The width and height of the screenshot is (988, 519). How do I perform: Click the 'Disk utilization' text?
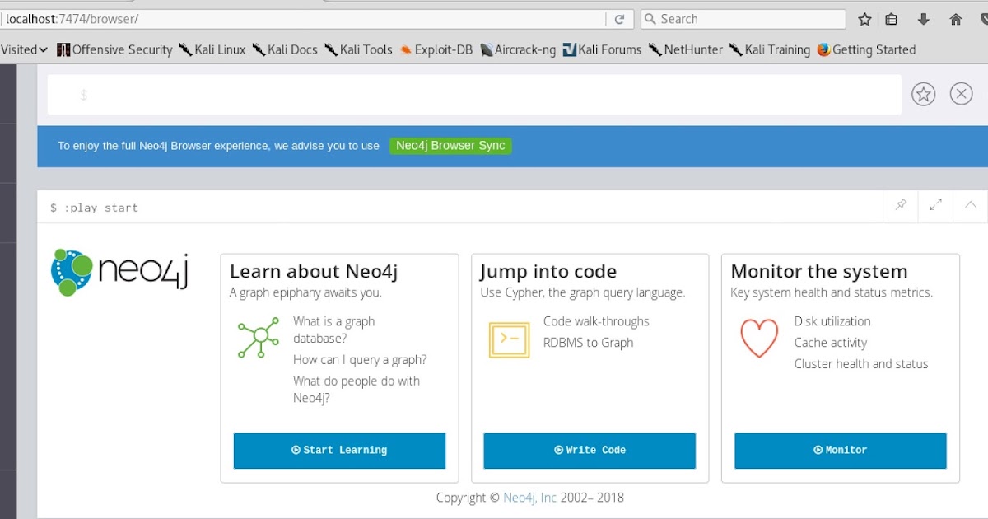pyautogui.click(x=832, y=321)
